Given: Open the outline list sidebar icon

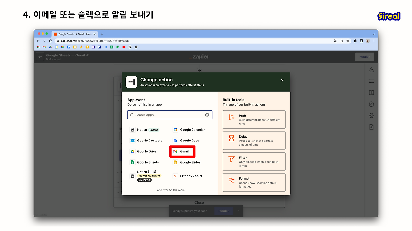Looking at the screenshot, I should coord(371,81).
